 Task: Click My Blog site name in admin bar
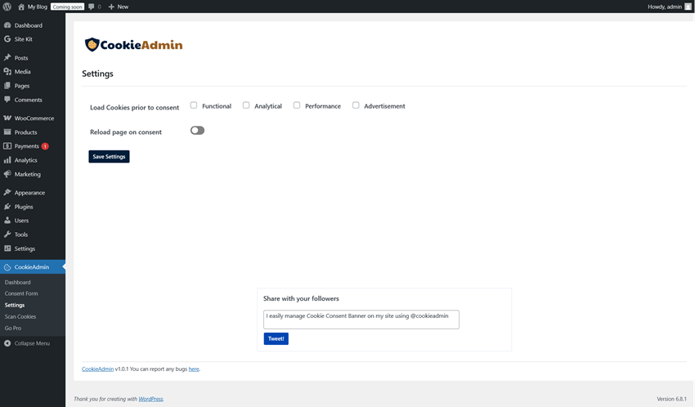pyautogui.click(x=38, y=7)
